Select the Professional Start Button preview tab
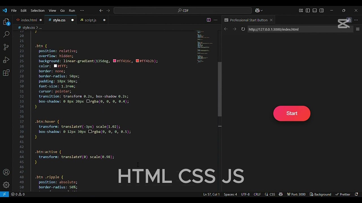This screenshot has width=362, height=203. point(249,20)
